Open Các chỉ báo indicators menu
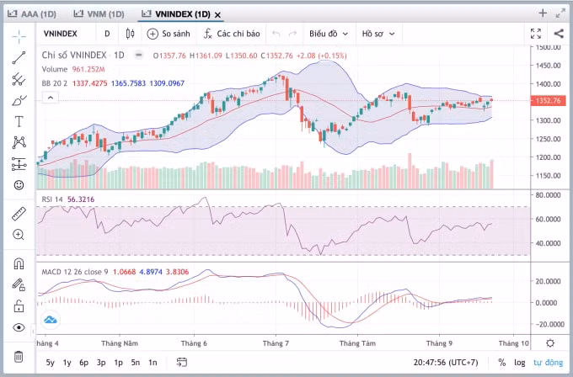This screenshot has width=573, height=377. tap(232, 34)
